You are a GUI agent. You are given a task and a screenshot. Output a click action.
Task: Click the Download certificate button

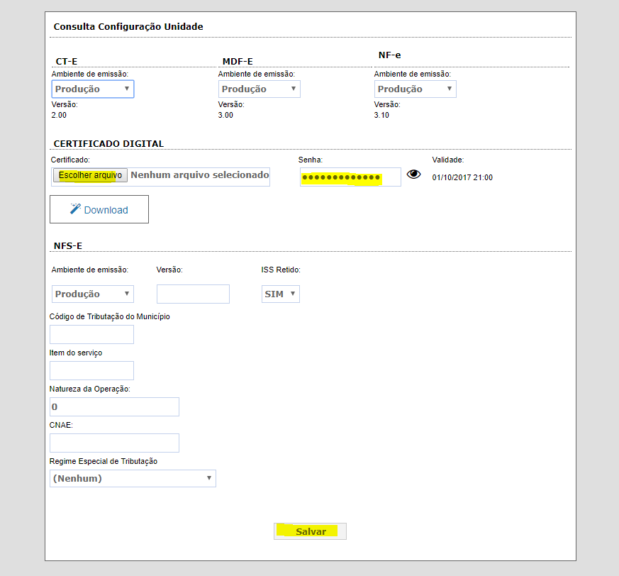point(99,209)
